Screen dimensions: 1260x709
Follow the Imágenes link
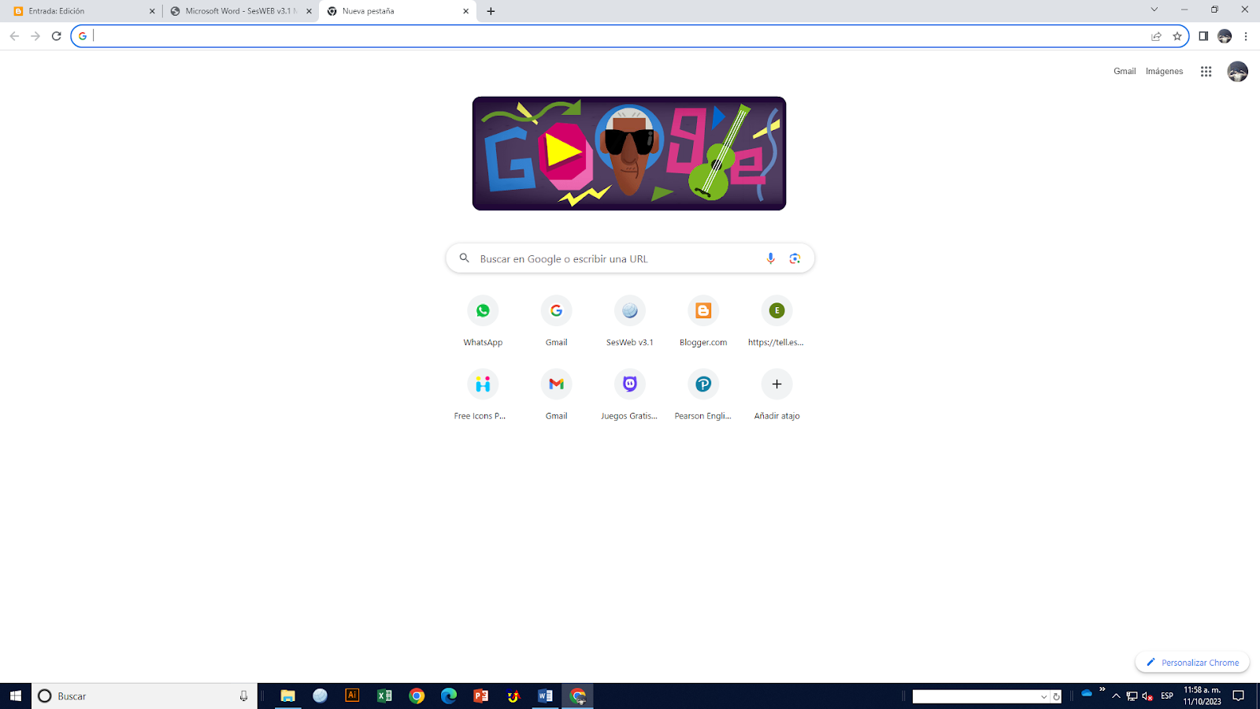[1164, 72]
